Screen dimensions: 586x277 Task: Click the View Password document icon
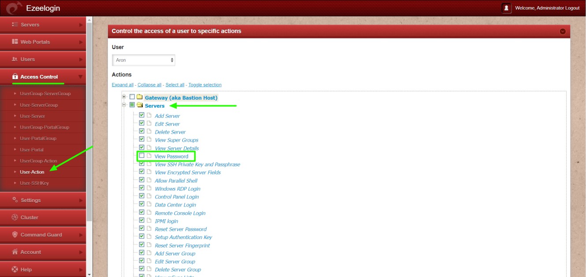pyautogui.click(x=149, y=156)
